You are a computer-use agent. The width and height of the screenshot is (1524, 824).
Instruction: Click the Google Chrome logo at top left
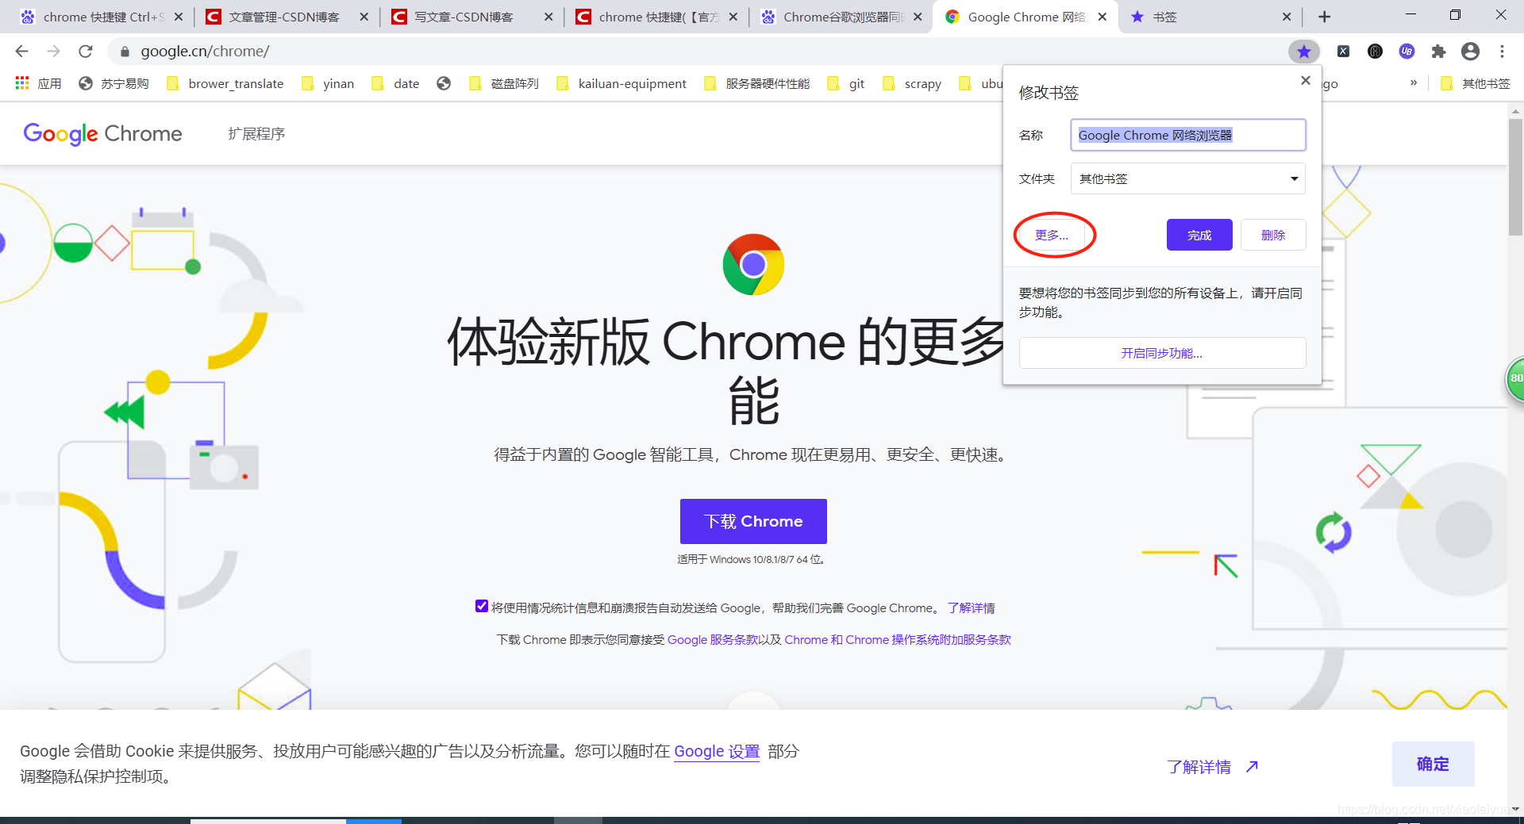click(x=103, y=134)
